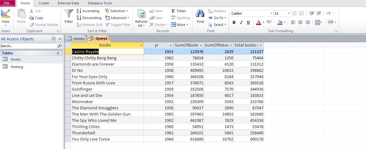This screenshot has width=366, height=149.
Task: Click the Filter funnel icon
Action: (x=69, y=13)
